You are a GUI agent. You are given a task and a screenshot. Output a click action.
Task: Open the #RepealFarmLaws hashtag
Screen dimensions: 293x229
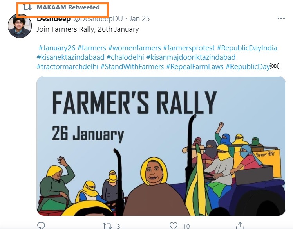(x=194, y=67)
